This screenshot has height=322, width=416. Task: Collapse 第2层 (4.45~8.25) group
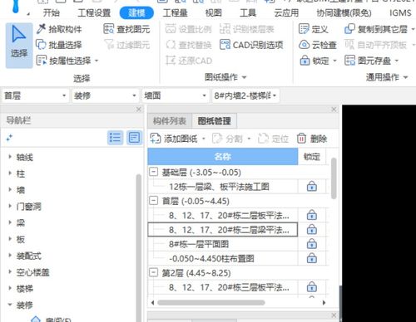153,272
